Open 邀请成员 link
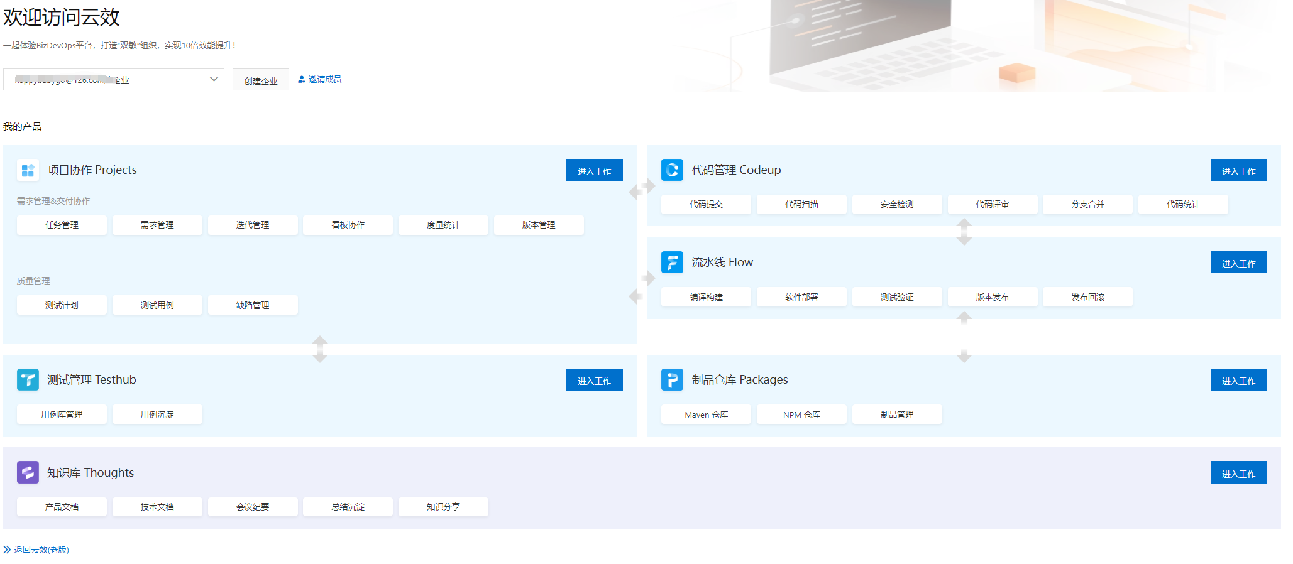The image size is (1293, 564). click(324, 80)
